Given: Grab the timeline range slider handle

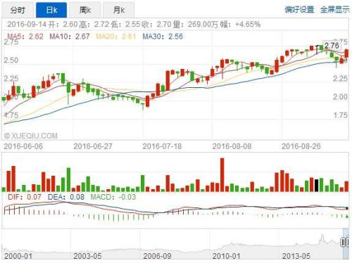Looking at the screenshot, I should tap(344, 243).
